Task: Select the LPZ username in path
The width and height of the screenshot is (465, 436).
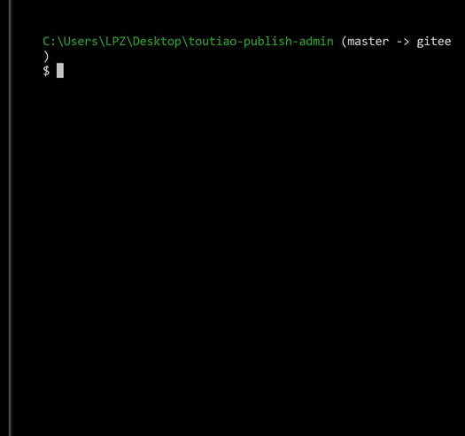Action: coord(115,42)
